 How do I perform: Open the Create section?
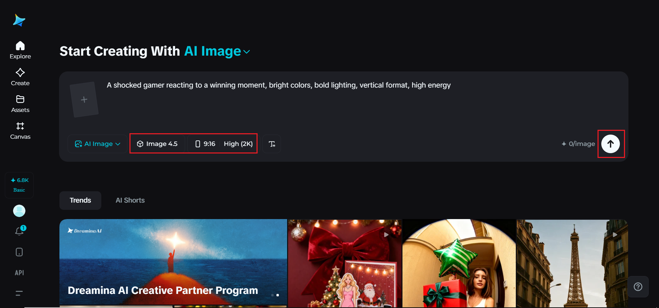click(x=20, y=77)
